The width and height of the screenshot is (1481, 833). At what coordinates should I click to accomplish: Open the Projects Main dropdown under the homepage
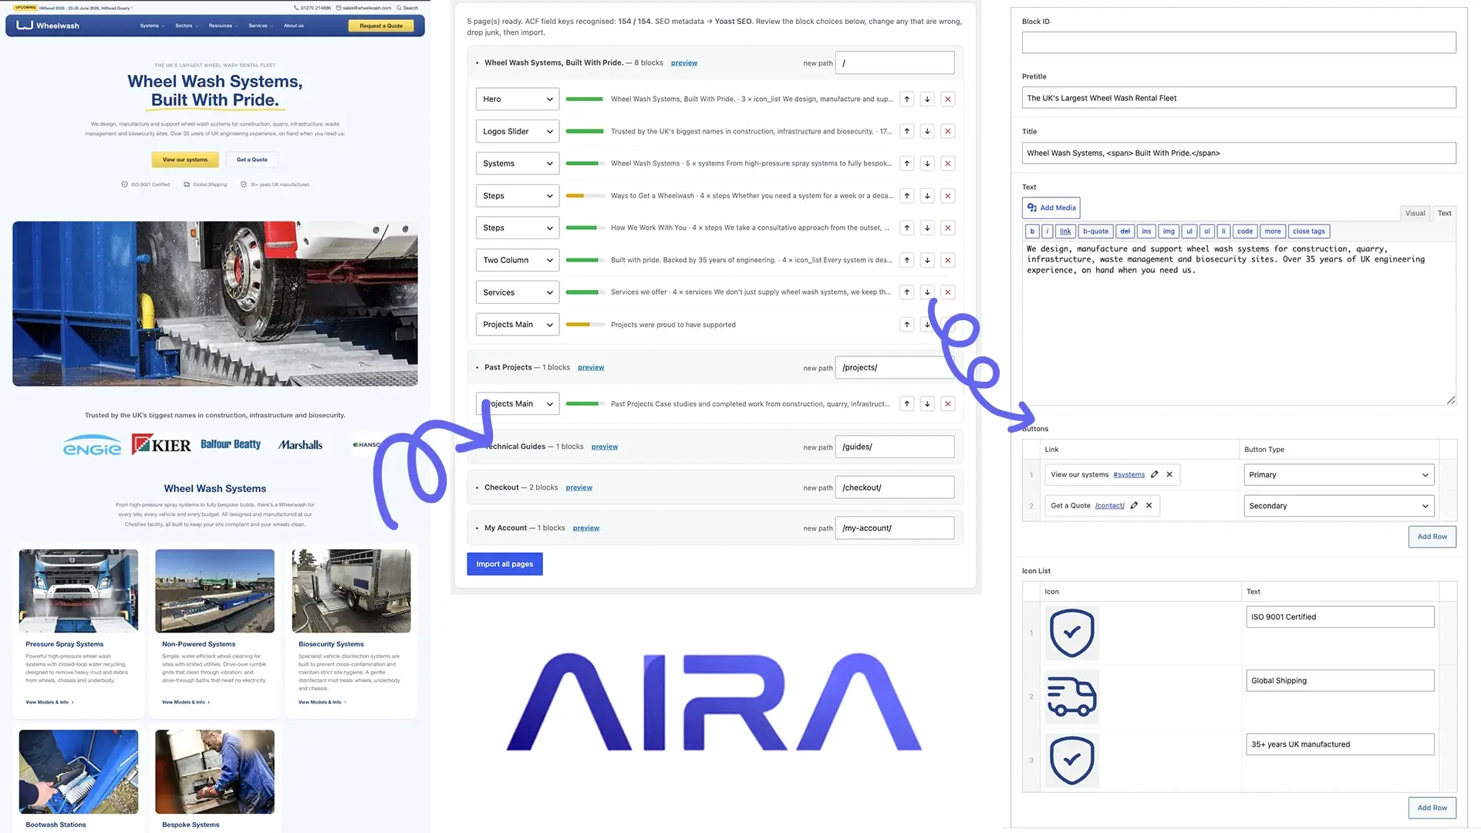[518, 325]
